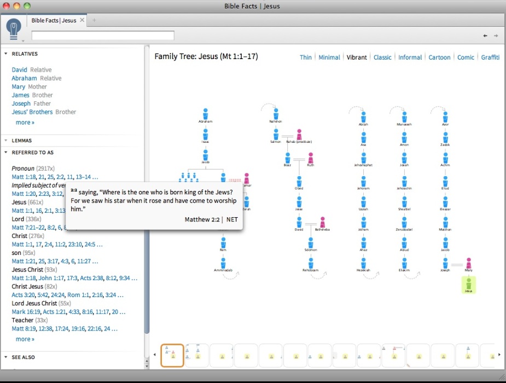
Task: Click the lightbulb home icon
Action: 14,27
